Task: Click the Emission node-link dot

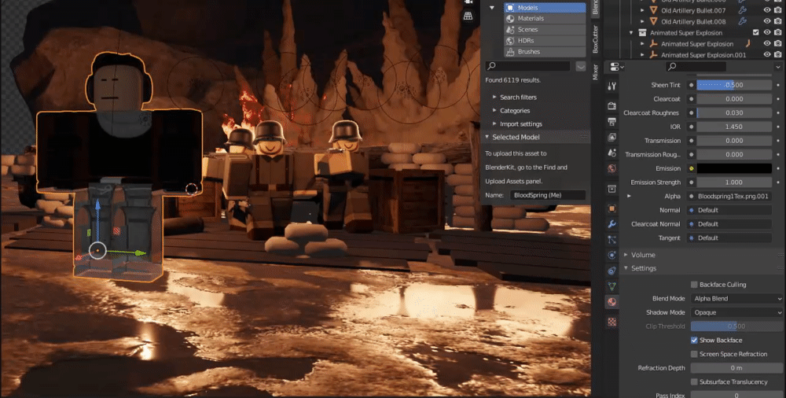Action: point(692,168)
